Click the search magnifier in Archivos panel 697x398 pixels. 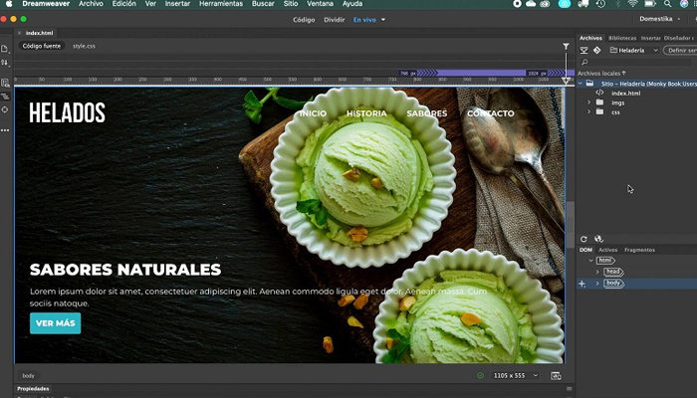click(x=584, y=62)
